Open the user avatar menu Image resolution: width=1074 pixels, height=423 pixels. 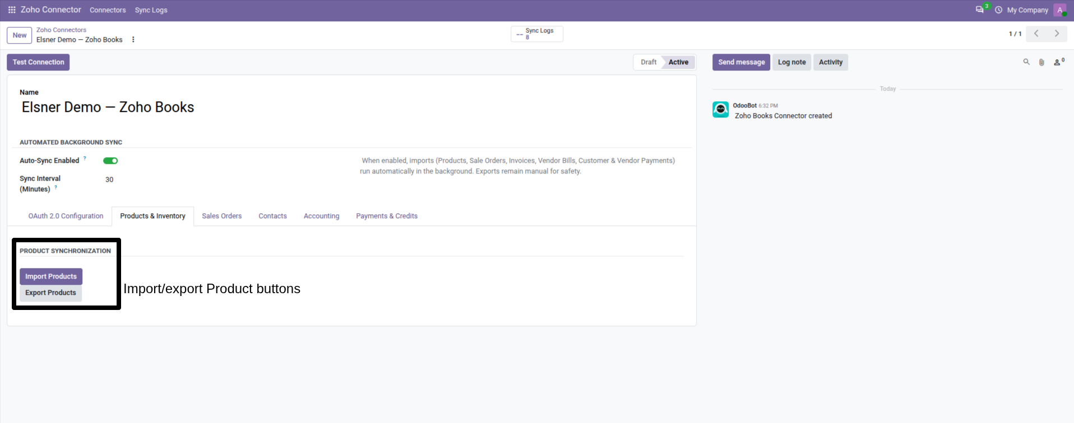tap(1059, 10)
